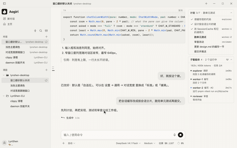Screen dimensions: 237x148
Task: Click the microphone voice input icon
Action: coord(174,135)
